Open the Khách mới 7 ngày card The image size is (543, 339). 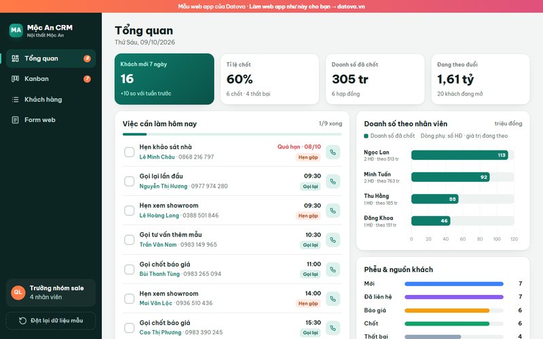[x=164, y=79]
